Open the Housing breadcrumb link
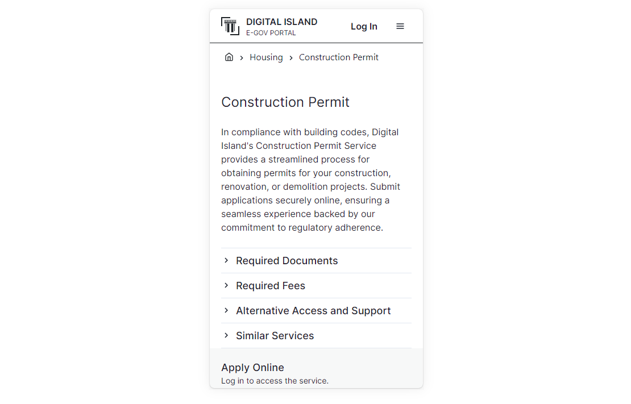The image size is (631, 404). pyautogui.click(x=266, y=57)
